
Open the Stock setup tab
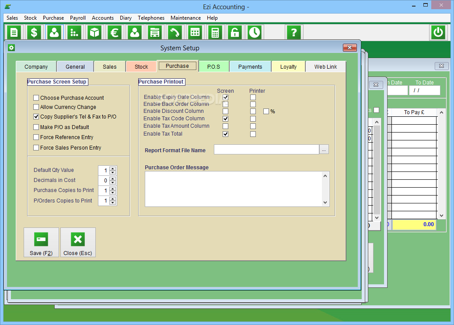pyautogui.click(x=141, y=66)
